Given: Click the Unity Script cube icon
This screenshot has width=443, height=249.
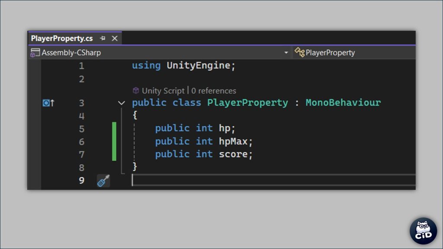Looking at the screenshot, I should pos(136,91).
